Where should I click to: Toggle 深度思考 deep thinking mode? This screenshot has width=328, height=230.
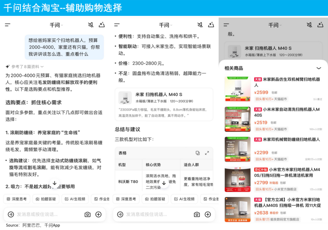point(16,199)
